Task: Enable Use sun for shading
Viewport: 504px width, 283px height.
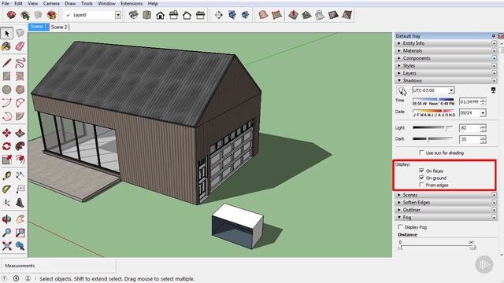Action: tap(421, 153)
